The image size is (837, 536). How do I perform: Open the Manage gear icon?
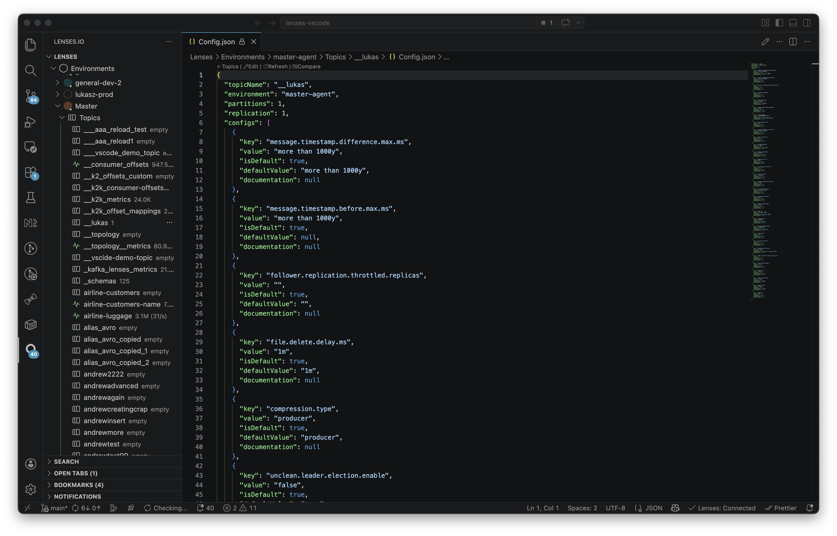(31, 489)
